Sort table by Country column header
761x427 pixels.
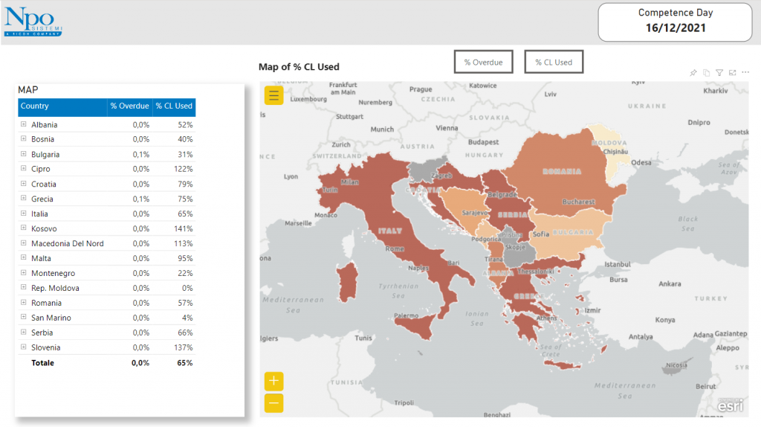(x=35, y=106)
